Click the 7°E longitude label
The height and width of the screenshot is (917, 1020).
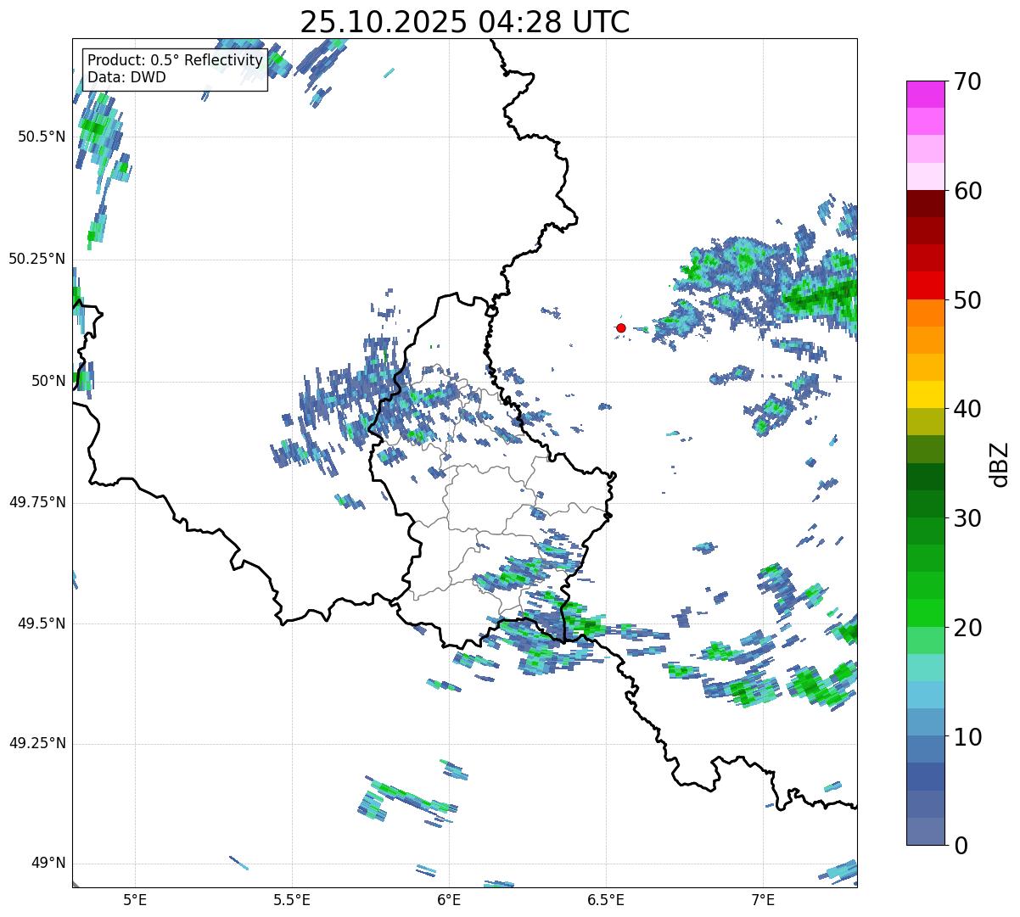tap(763, 899)
